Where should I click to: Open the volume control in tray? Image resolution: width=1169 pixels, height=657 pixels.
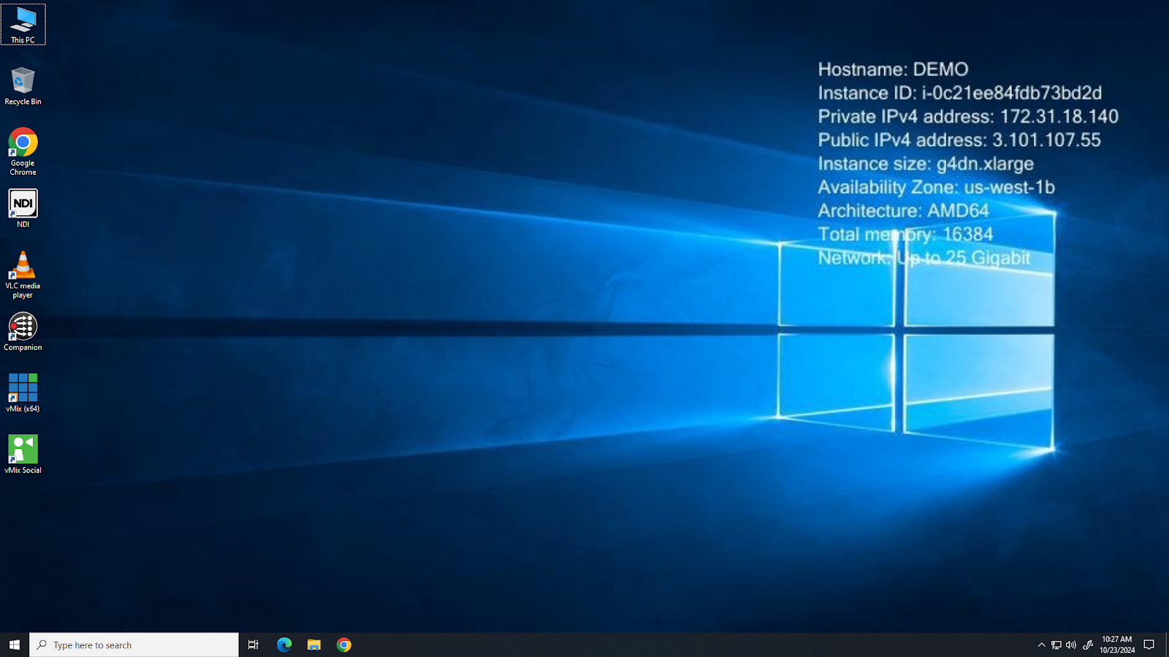(x=1071, y=645)
